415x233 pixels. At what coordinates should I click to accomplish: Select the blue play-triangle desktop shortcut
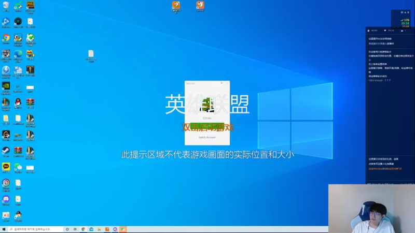pos(6,22)
